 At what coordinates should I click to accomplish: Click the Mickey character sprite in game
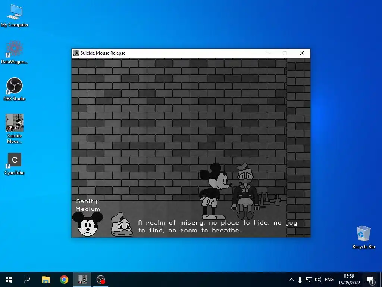click(214, 191)
